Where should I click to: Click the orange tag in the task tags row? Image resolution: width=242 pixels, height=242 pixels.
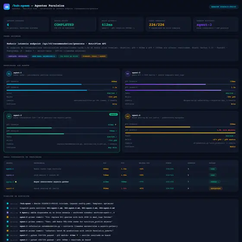click(x=94, y=56)
